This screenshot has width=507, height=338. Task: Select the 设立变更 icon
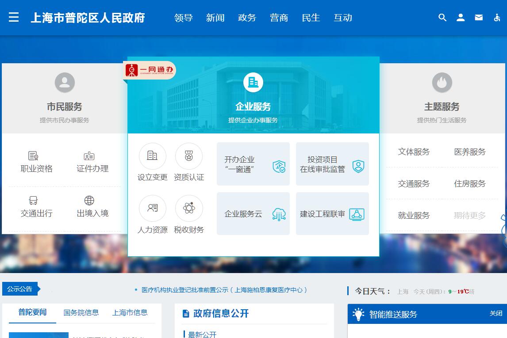(152, 156)
